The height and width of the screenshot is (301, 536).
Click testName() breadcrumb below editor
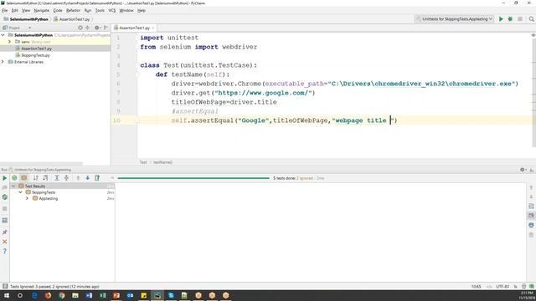pyautogui.click(x=162, y=162)
